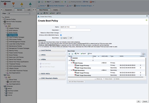The width and height of the screenshot is (149, 103).
Task: Click the back navigation arrow icon
Action: click(39, 2)
